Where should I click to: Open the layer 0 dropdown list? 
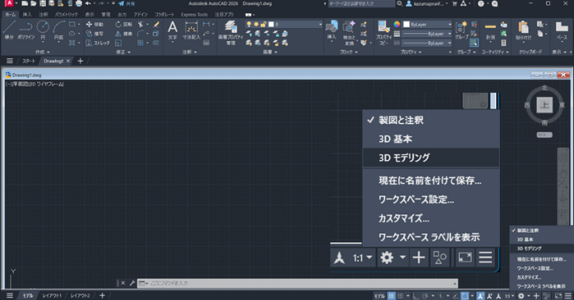pos(321,24)
